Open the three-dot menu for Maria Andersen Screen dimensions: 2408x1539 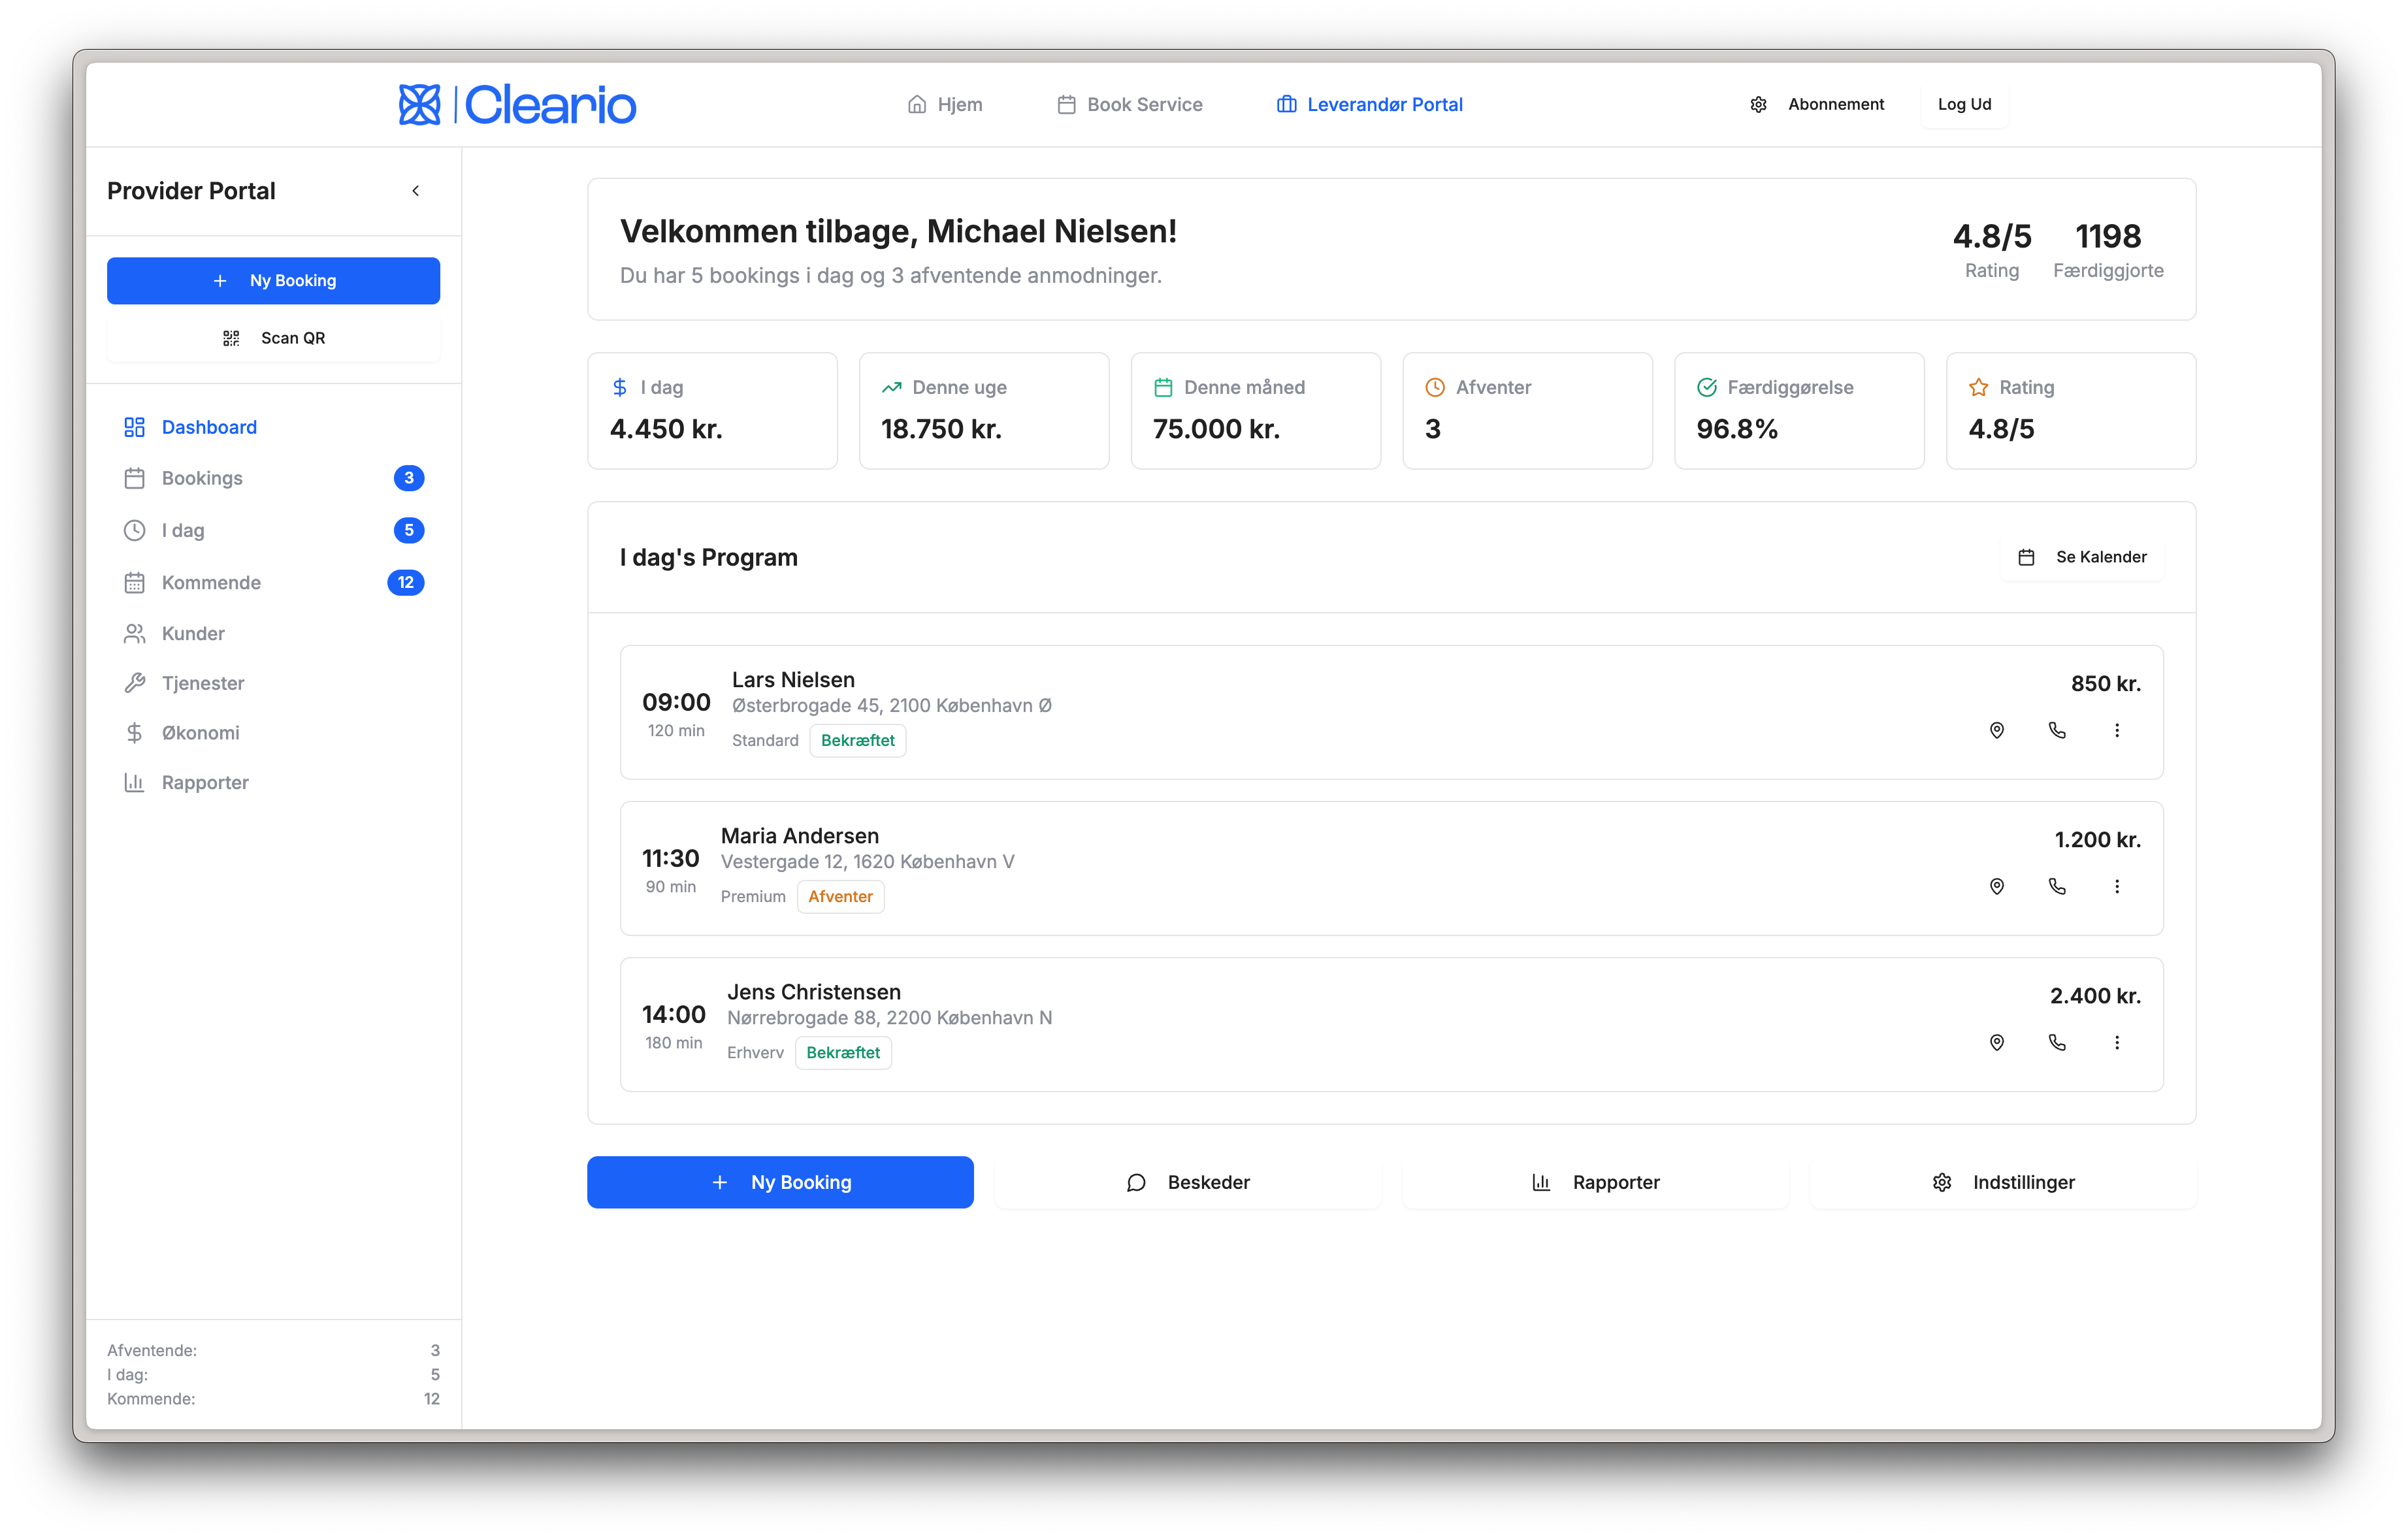[2116, 886]
